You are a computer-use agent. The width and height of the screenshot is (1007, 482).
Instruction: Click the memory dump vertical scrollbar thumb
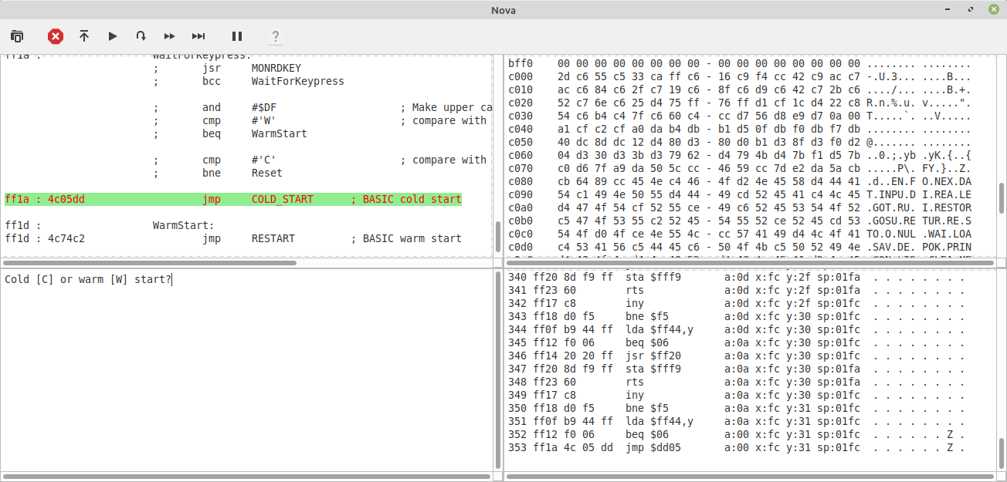click(1001, 202)
